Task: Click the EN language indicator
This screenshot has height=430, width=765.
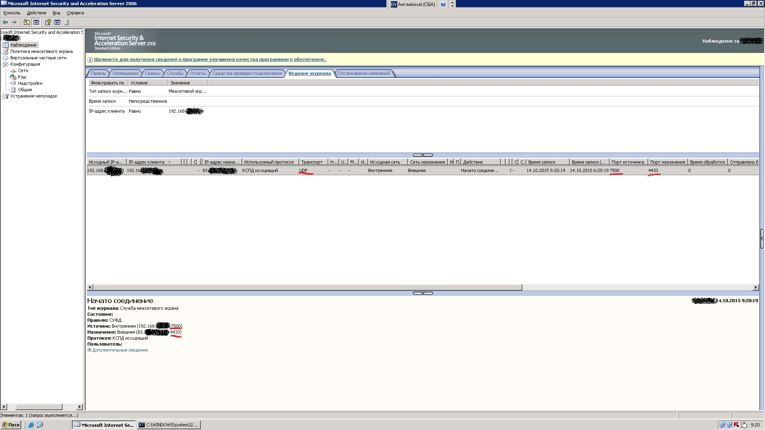Action: [x=394, y=4]
